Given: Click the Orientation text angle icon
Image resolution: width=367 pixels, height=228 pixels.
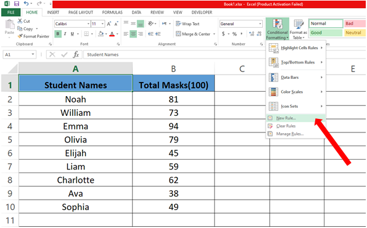Looking at the screenshot, I should pyautogui.click(x=151, y=23).
